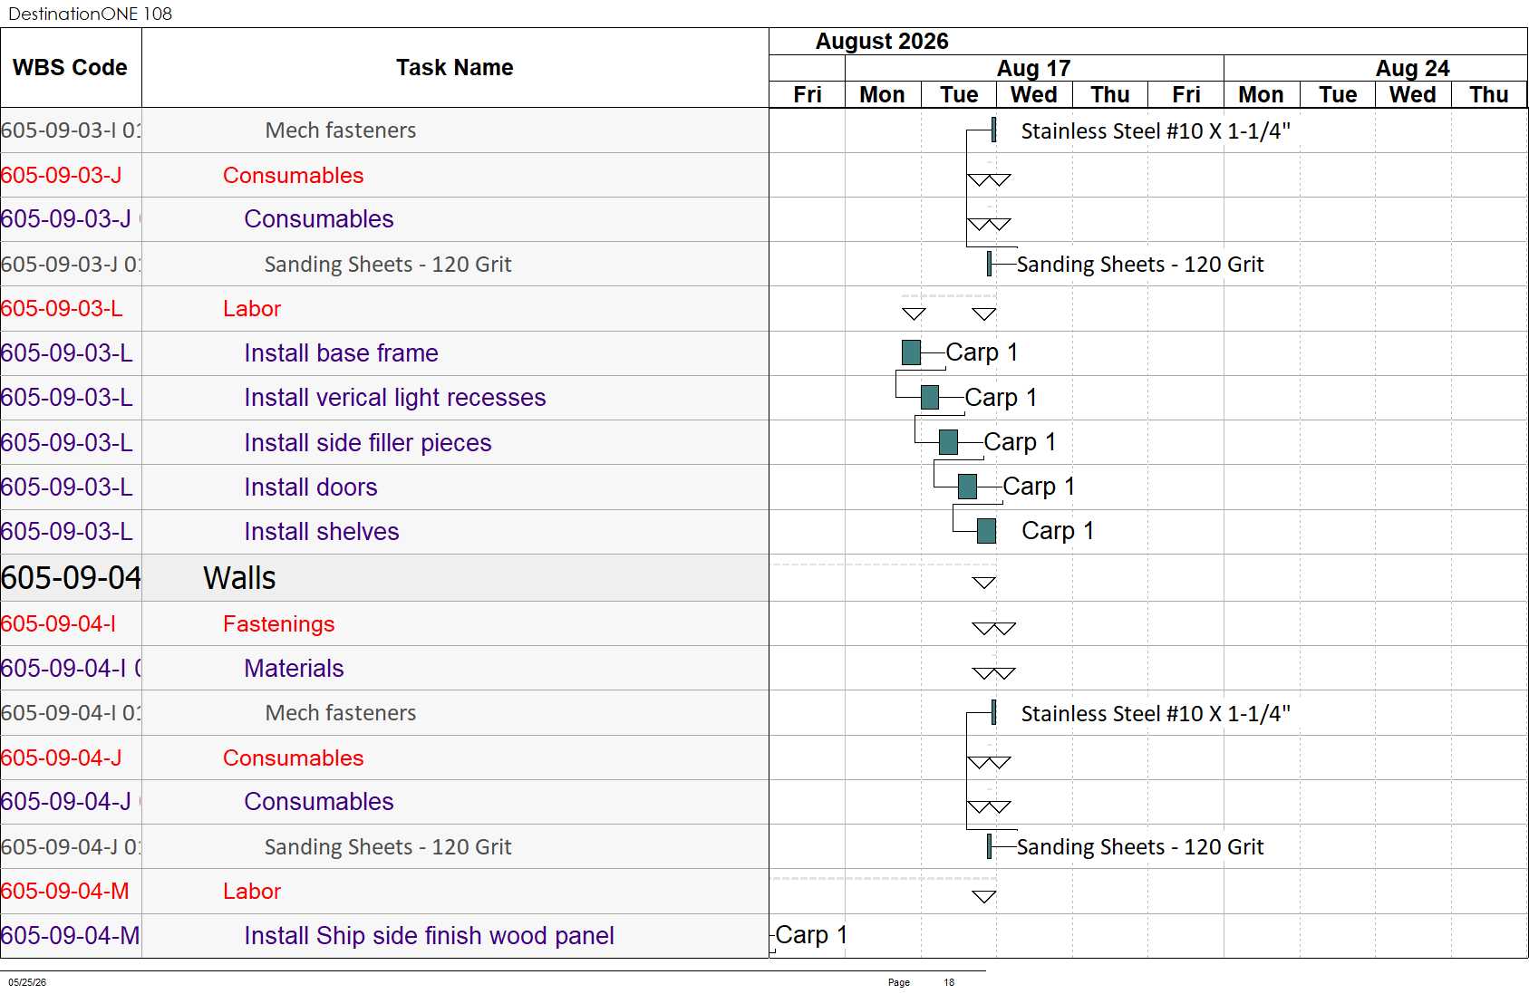Select the Install side filler pieces task name
1529x994 pixels.
click(368, 443)
